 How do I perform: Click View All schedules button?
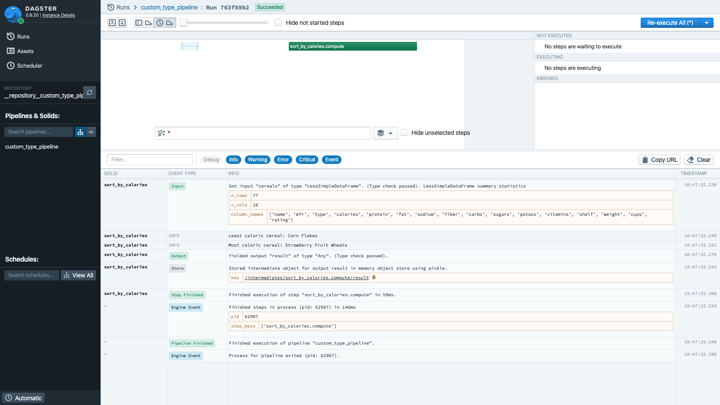[x=78, y=275]
